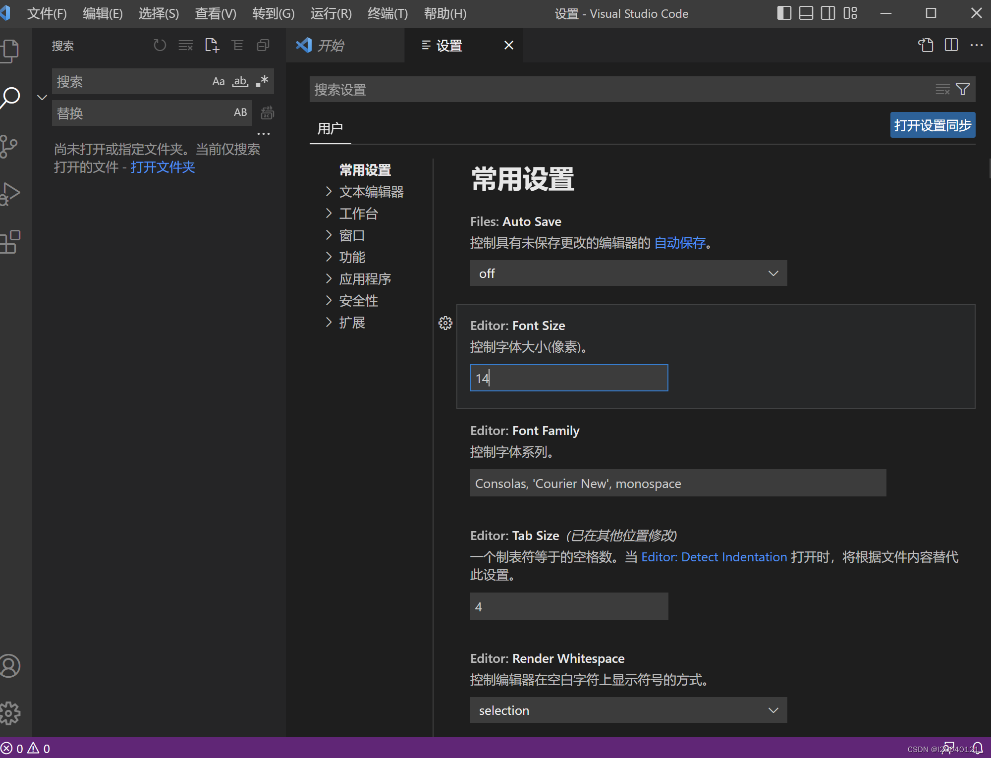991x758 pixels.
Task: Open the Accounts menu icon
Action: [9, 666]
